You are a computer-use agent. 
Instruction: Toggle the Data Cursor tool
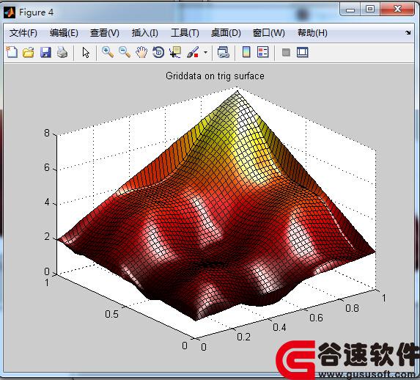click(x=175, y=52)
